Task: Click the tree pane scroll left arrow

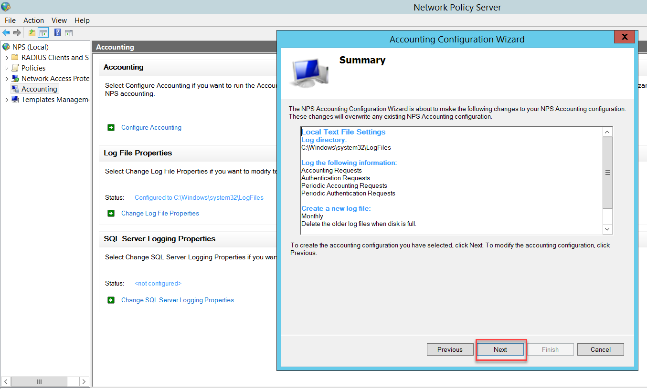Action: coord(6,381)
